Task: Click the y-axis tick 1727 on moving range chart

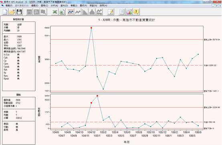Action: tap(47, 112)
